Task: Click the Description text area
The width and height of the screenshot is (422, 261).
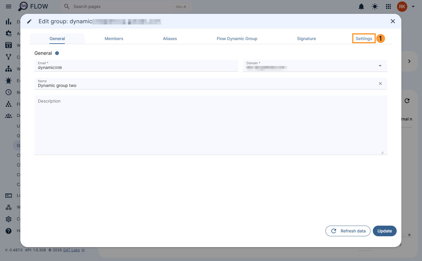Action: 211,125
